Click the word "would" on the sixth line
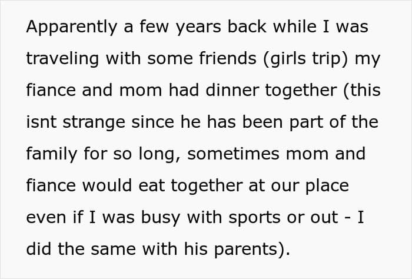Screen dimensions: 412x279 [x=107, y=185]
